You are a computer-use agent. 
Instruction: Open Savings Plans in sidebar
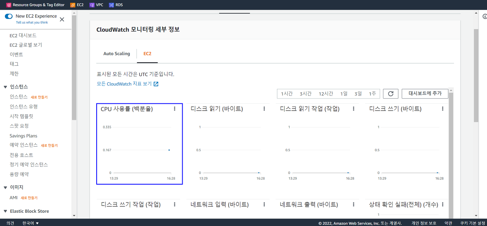tap(23, 136)
